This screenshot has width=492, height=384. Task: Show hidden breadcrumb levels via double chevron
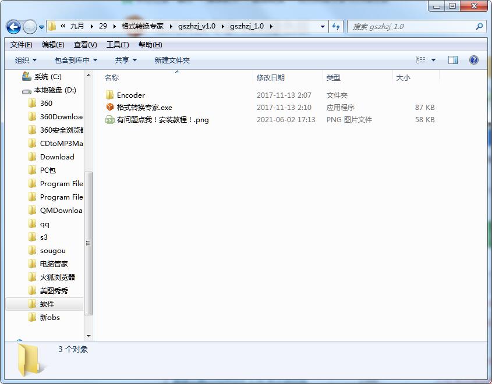click(x=63, y=26)
